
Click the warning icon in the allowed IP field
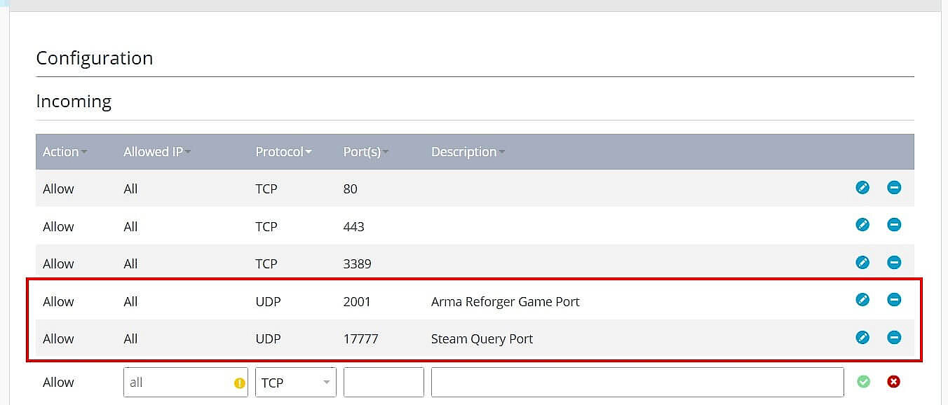tap(238, 383)
